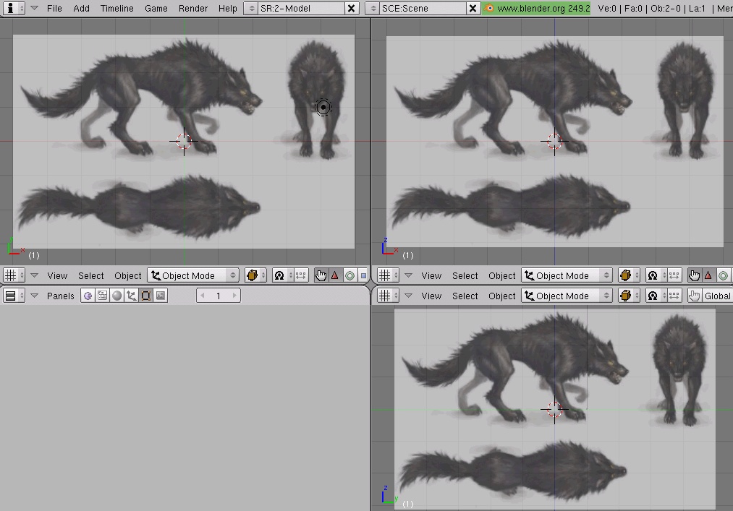Open the Render menu
The height and width of the screenshot is (511, 733).
[193, 9]
